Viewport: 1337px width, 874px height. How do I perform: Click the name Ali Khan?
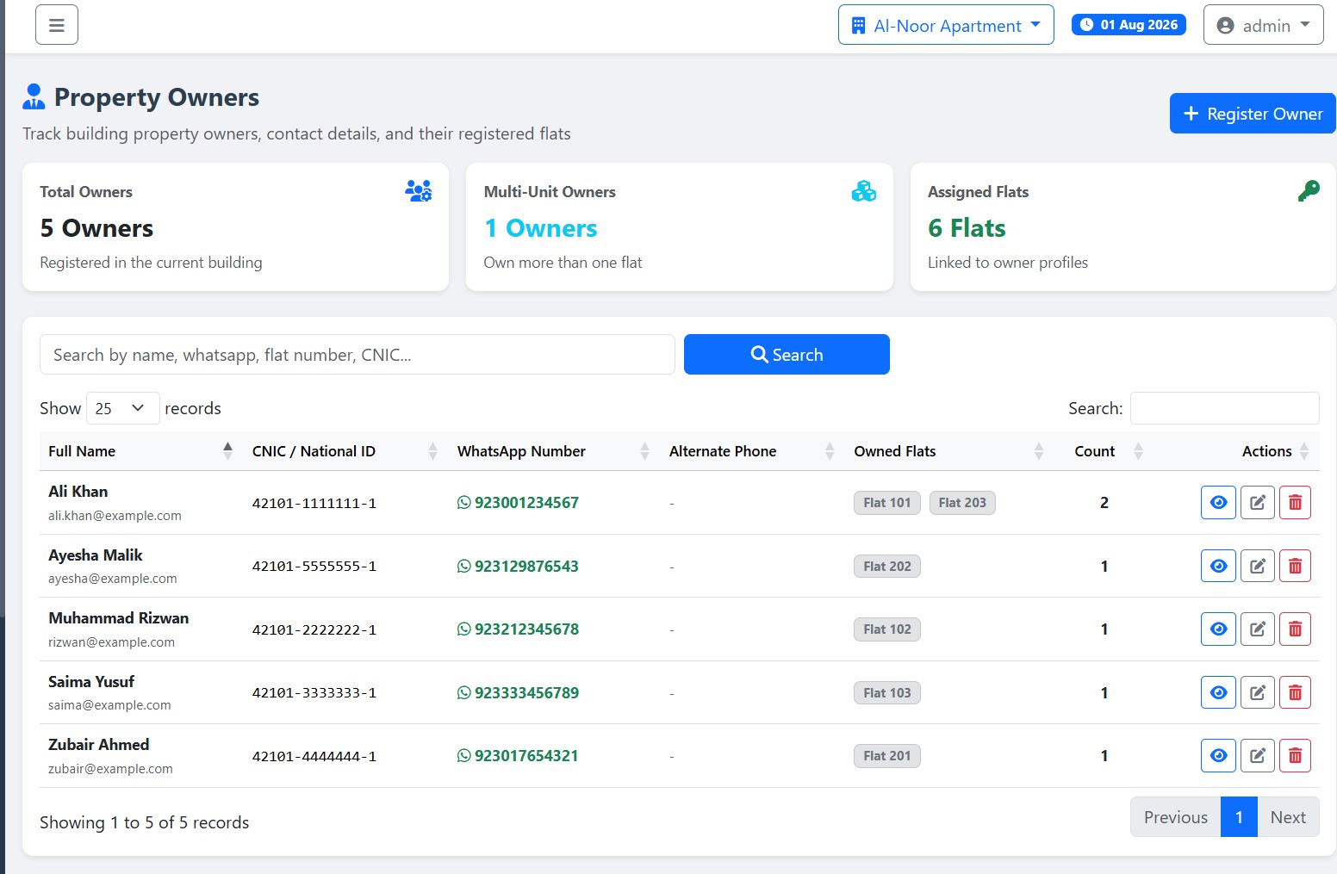point(78,492)
